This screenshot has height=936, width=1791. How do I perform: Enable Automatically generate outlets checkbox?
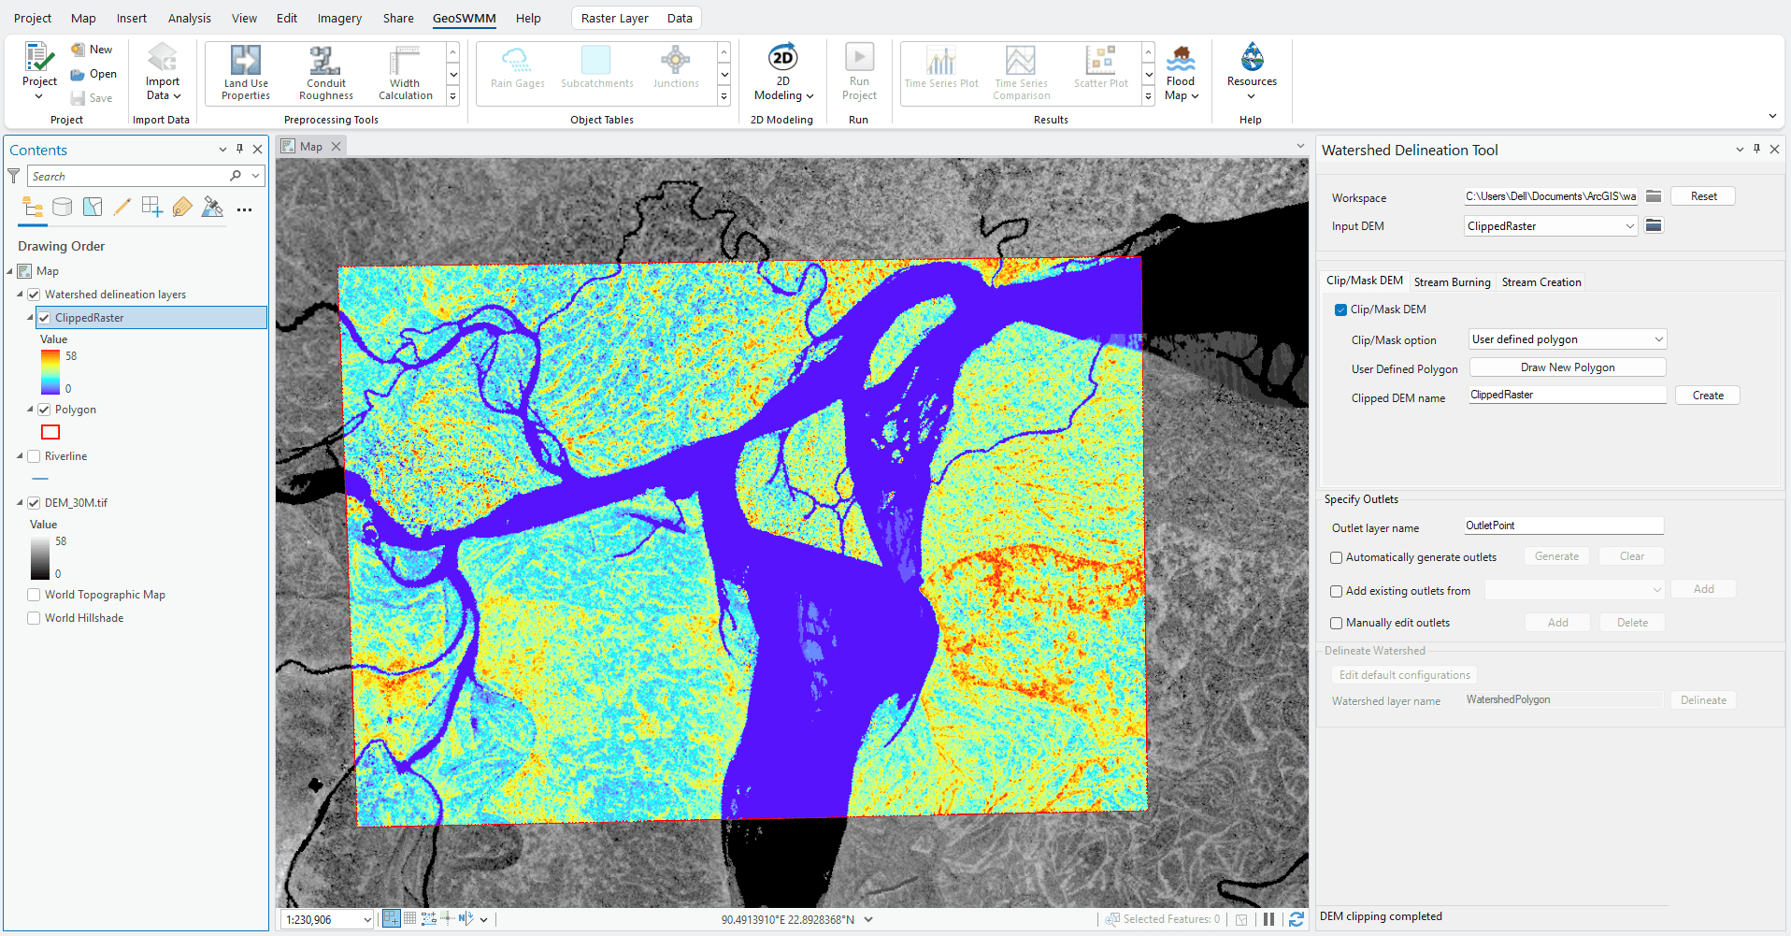[1337, 557]
